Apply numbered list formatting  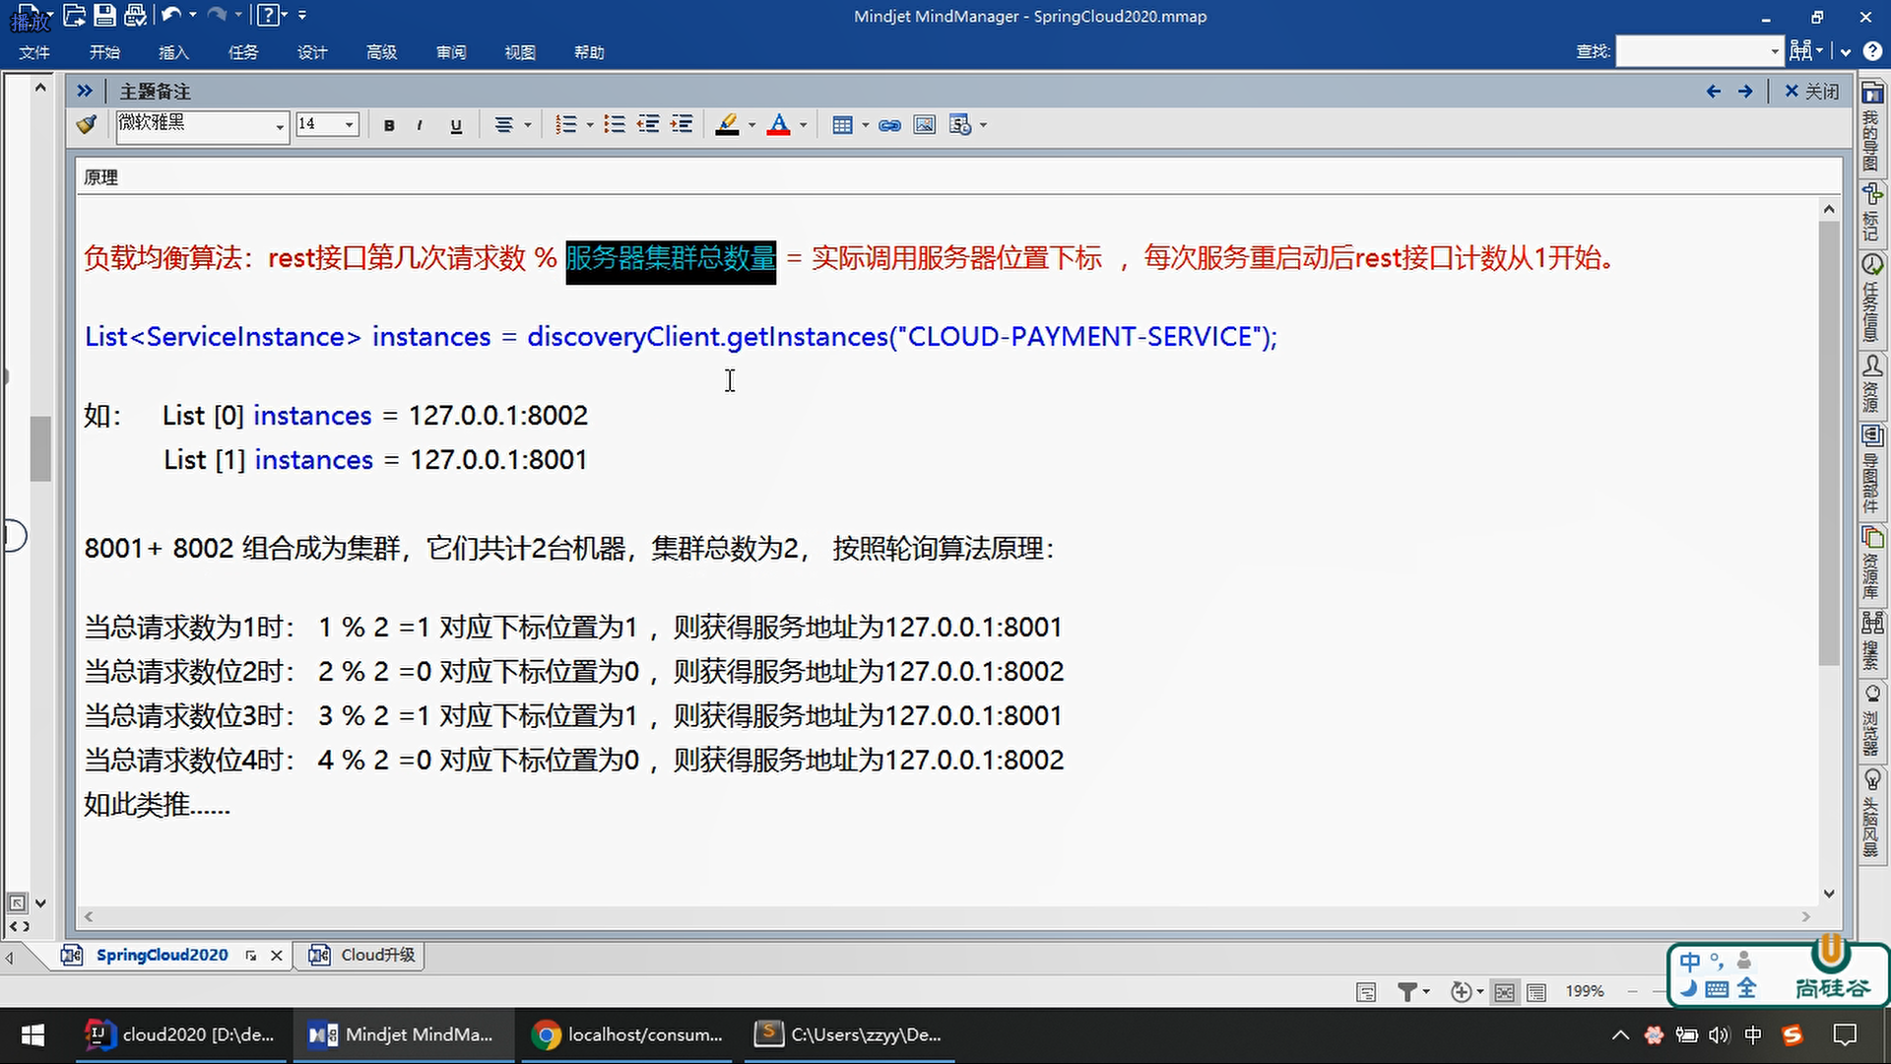[565, 125]
